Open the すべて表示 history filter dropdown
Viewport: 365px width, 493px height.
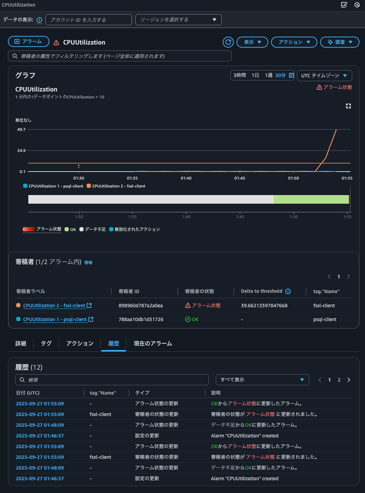coord(262,380)
